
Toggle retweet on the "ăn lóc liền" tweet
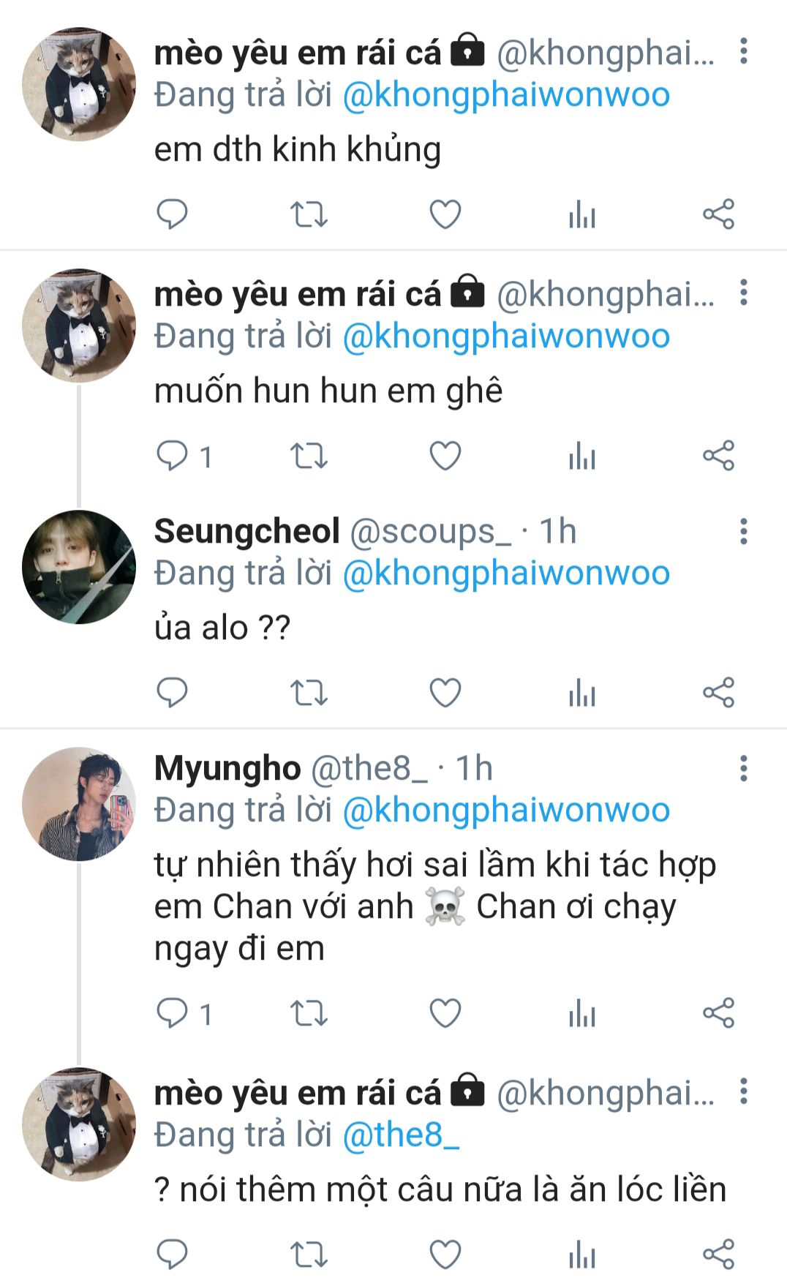(x=309, y=1254)
